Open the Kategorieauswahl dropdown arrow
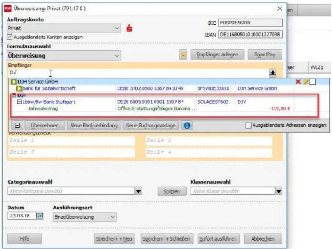Screen dimensions: 332x249 pyautogui.click(x=138, y=191)
